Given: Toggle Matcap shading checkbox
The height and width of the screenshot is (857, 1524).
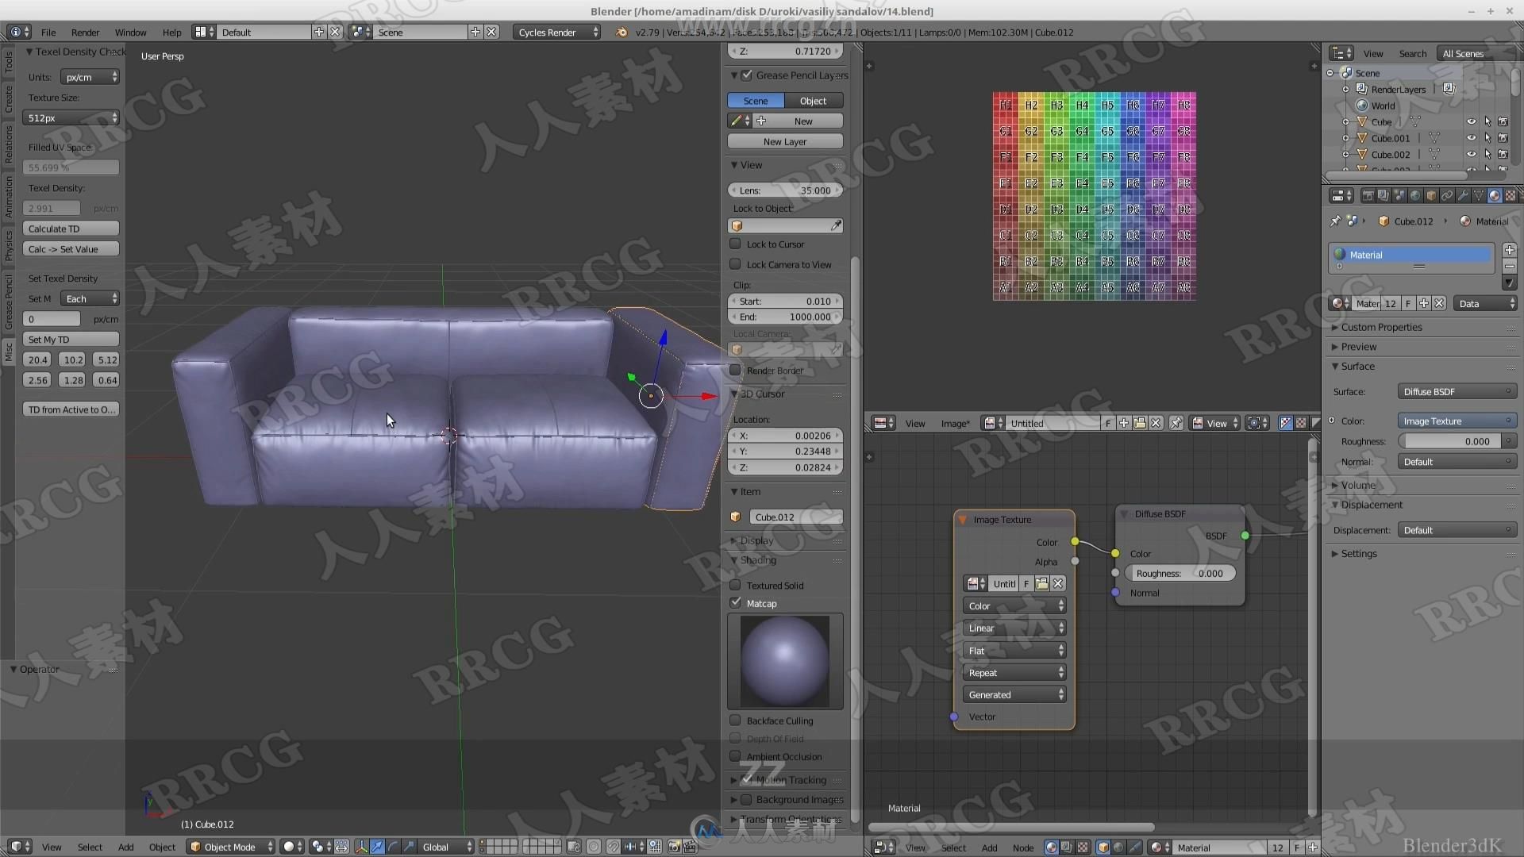Looking at the screenshot, I should (x=736, y=603).
